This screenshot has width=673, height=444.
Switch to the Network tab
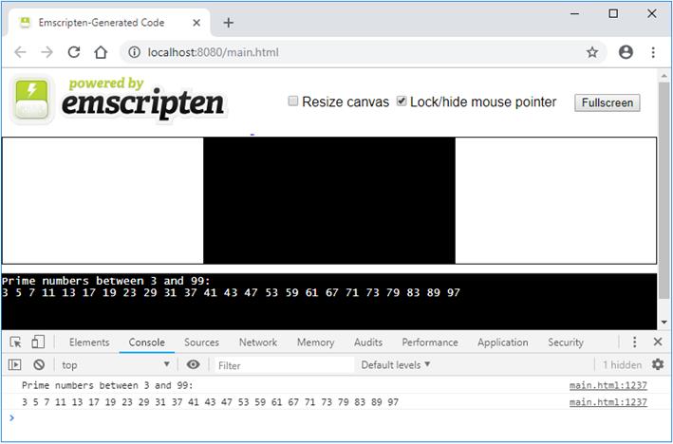[258, 342]
